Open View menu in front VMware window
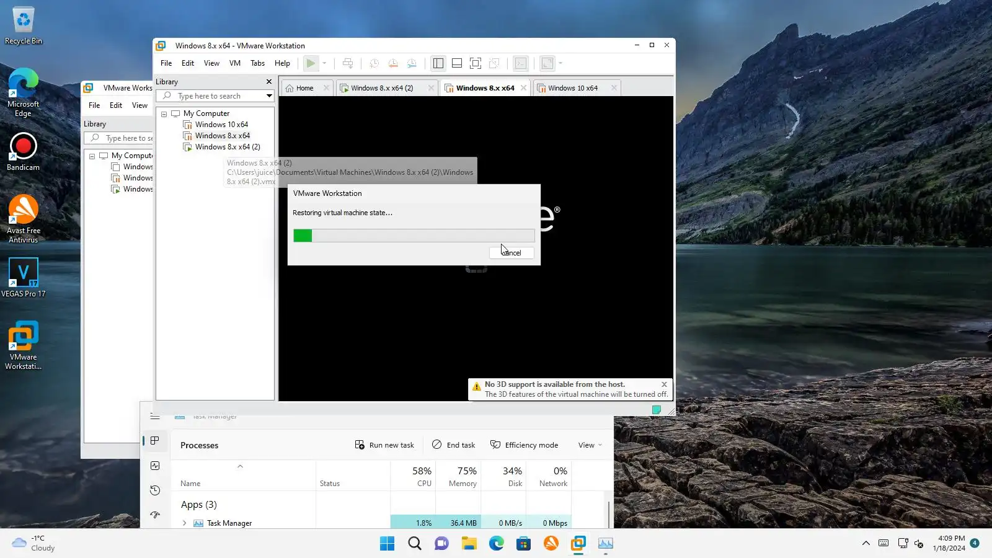 tap(211, 63)
